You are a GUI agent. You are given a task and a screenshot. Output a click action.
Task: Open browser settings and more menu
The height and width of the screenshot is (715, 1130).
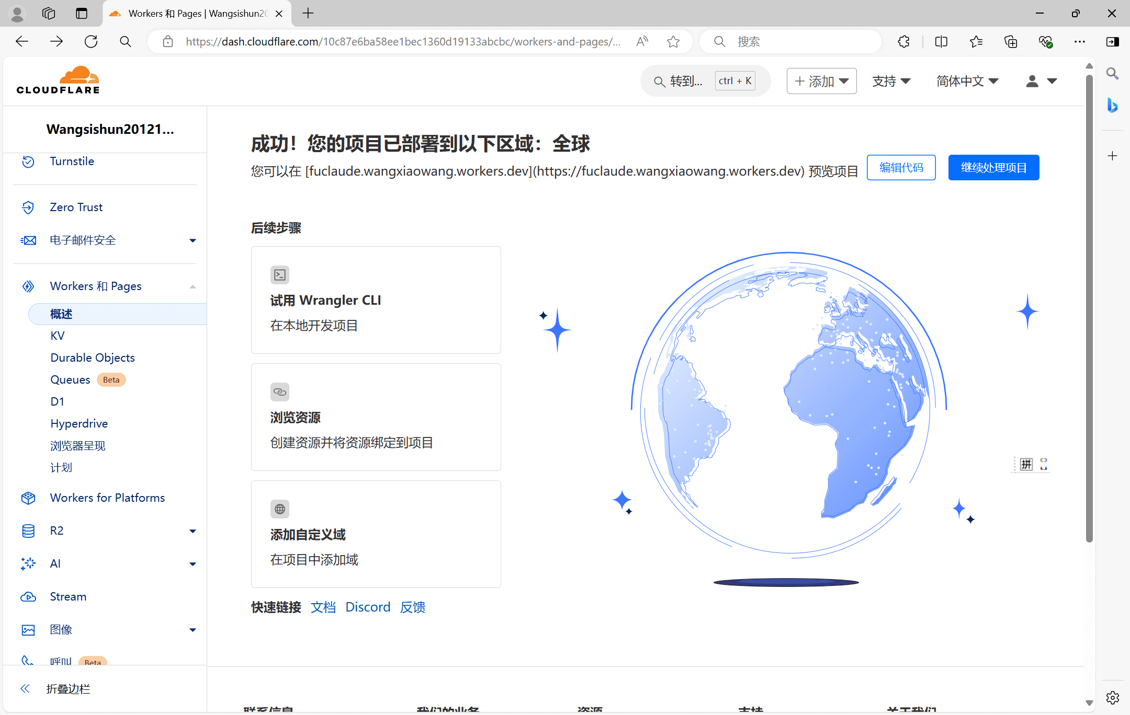coord(1080,42)
